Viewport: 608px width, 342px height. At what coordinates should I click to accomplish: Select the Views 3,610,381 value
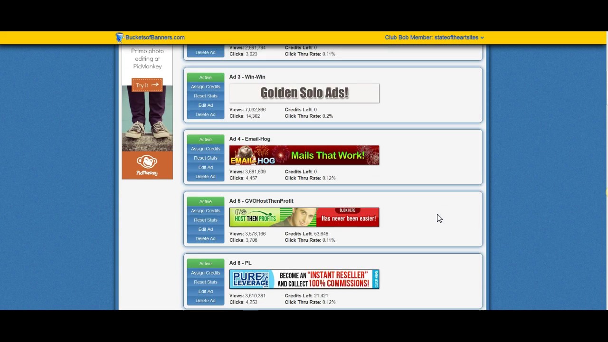(256, 295)
